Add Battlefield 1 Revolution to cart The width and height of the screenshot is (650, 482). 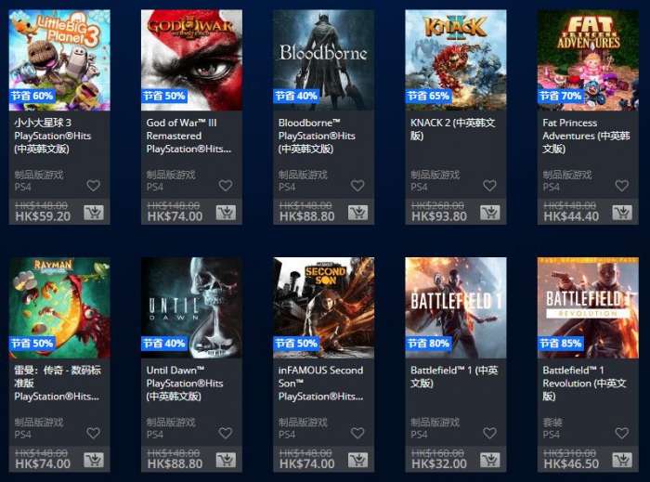point(622,460)
